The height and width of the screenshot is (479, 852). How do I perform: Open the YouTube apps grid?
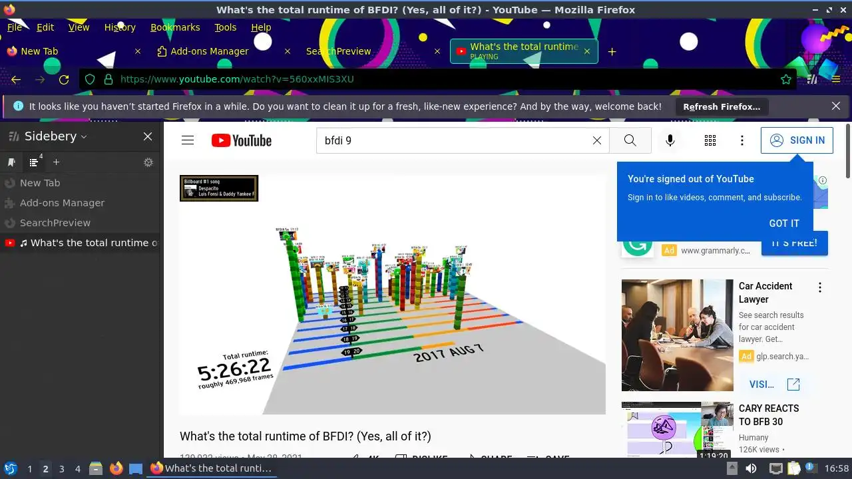(x=710, y=140)
